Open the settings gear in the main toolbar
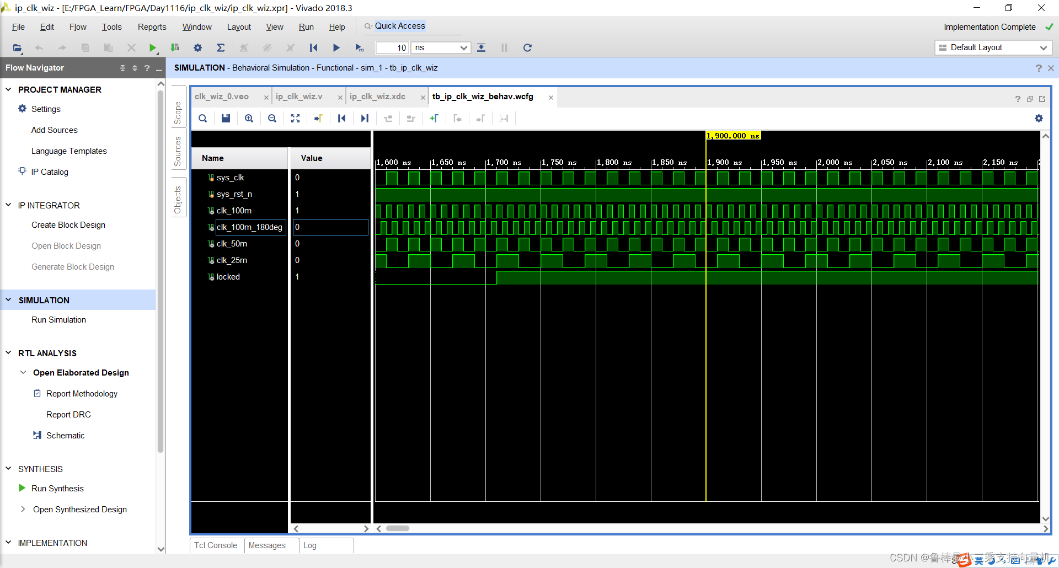This screenshot has width=1059, height=568. pyautogui.click(x=197, y=48)
